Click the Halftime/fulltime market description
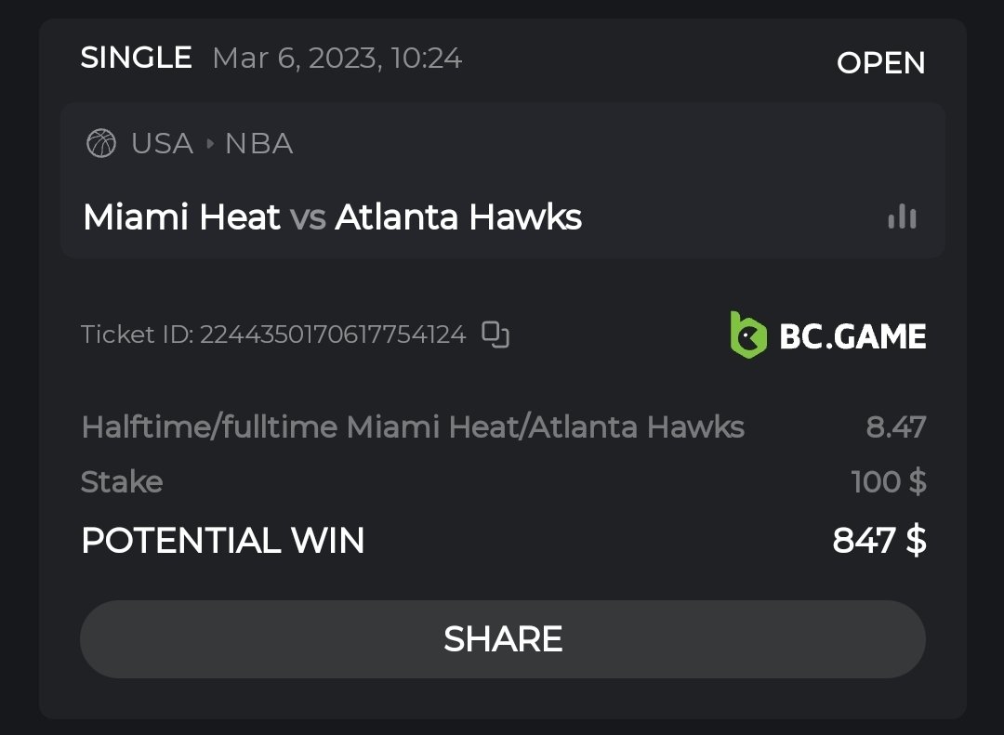 pos(413,427)
